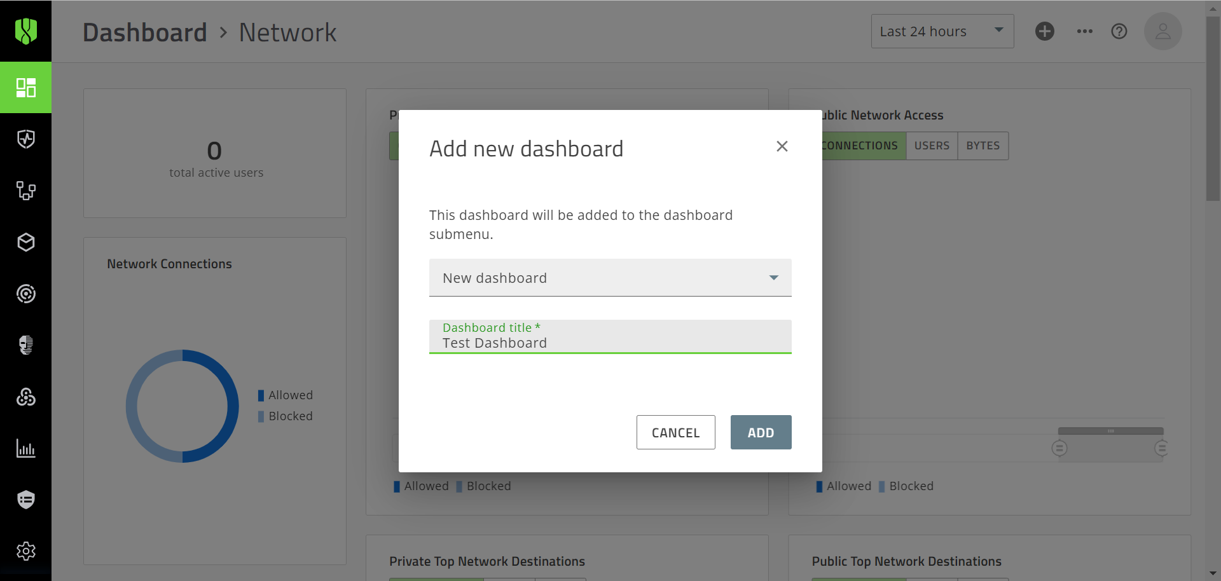Click the left handle of chart range slider

pos(1059,448)
